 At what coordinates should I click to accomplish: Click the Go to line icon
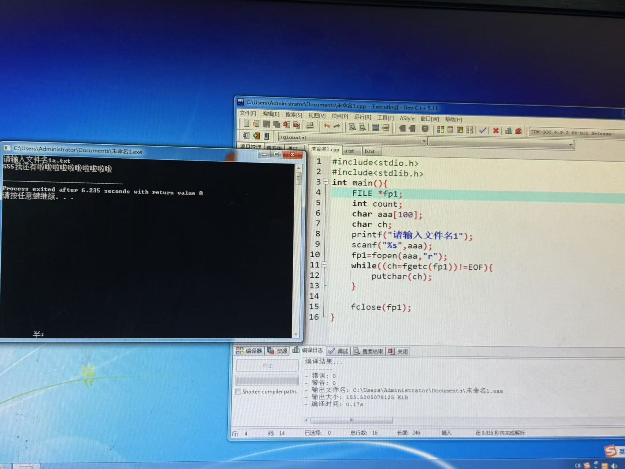[x=385, y=128]
